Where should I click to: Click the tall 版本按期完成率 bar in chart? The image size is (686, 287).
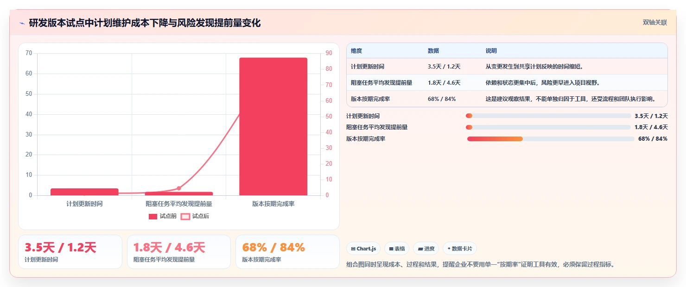click(x=273, y=126)
